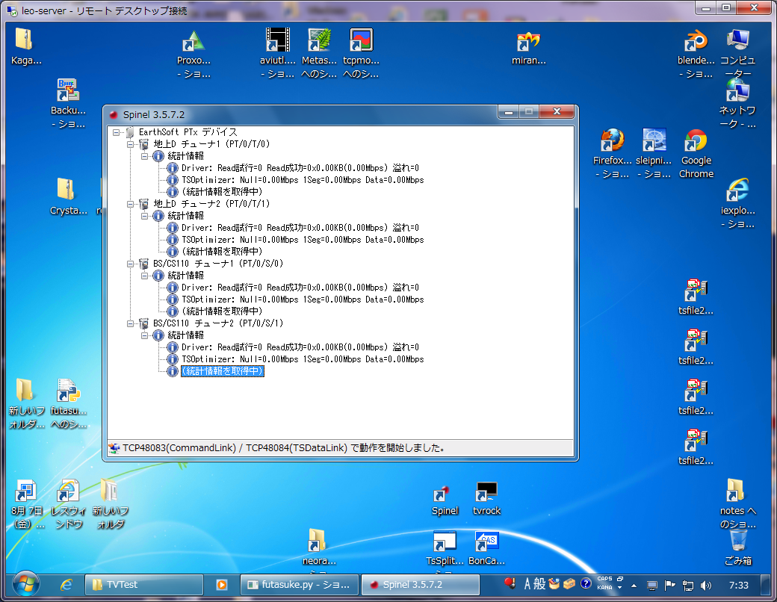The image size is (777, 602).
Task: Switch to TVTest taskbar button
Action: pos(144,585)
